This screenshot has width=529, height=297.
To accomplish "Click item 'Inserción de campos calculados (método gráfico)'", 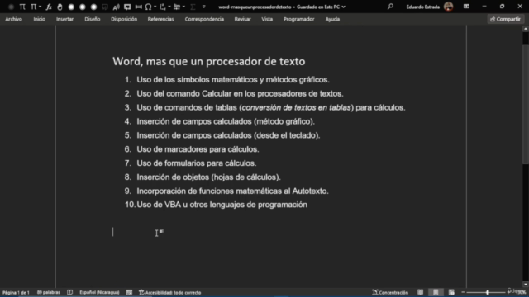I will pos(226,121).
